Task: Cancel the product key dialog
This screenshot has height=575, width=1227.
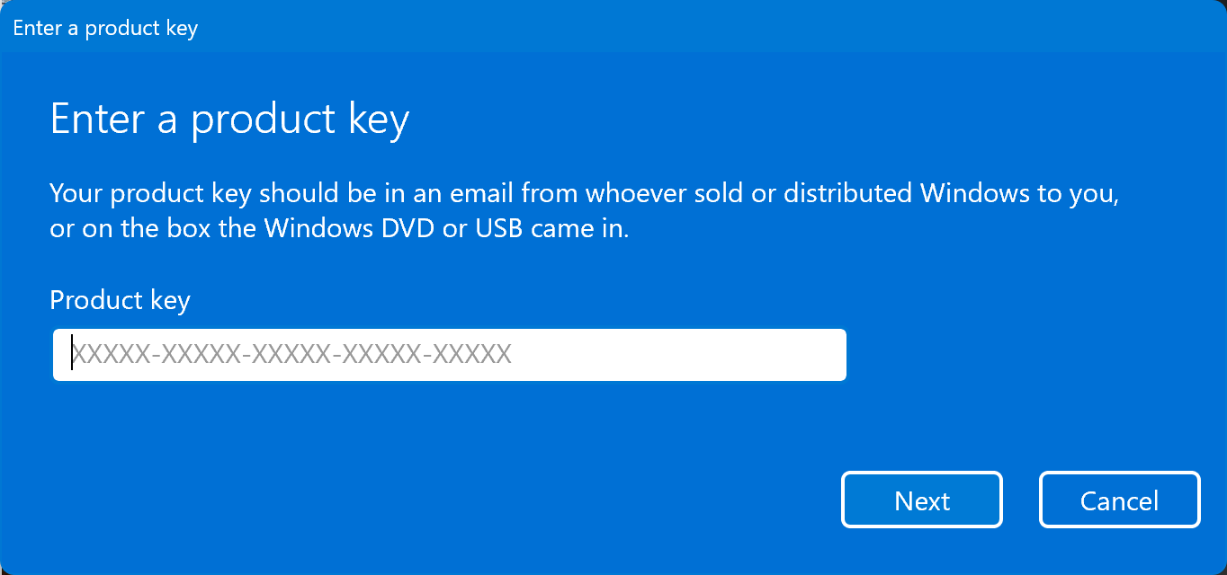Action: [1119, 500]
